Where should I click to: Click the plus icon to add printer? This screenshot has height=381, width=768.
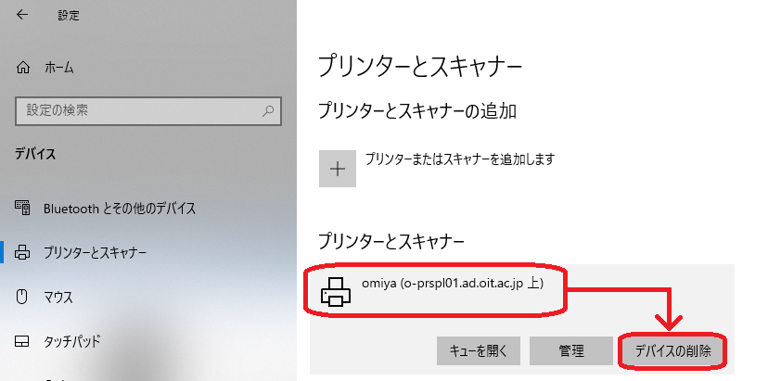338,168
